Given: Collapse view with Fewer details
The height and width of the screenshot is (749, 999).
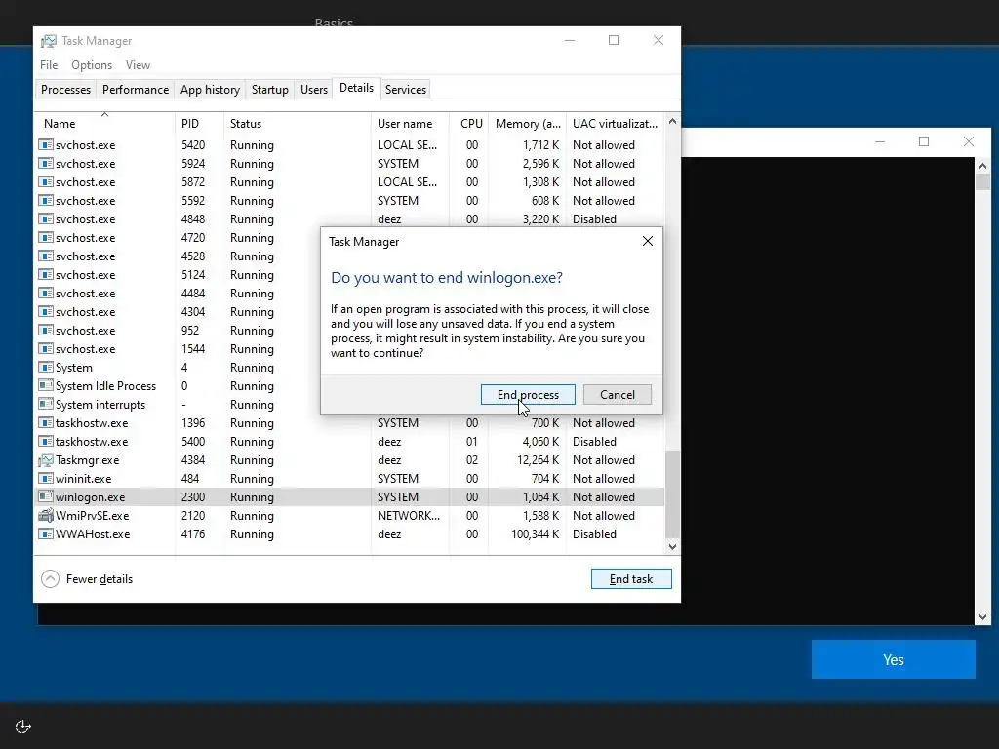Looking at the screenshot, I should pos(87,578).
